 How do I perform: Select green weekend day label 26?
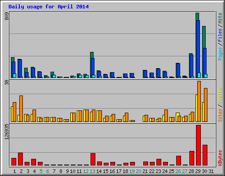pyautogui.click(x=178, y=171)
